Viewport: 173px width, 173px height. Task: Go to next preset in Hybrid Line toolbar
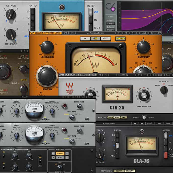click(126, 33)
